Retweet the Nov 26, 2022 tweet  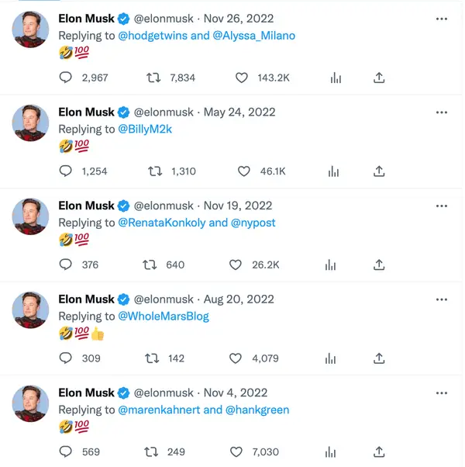pos(154,78)
